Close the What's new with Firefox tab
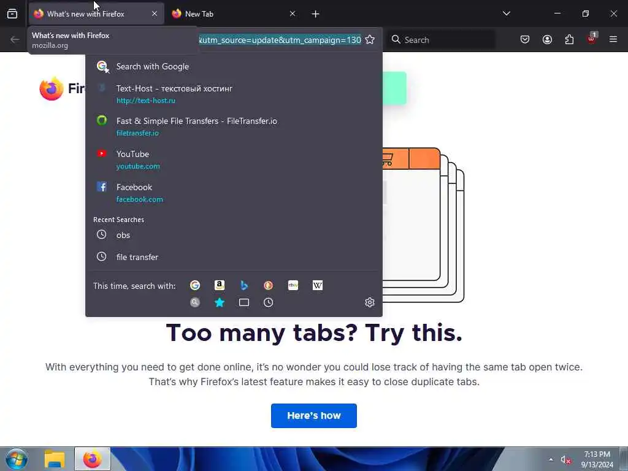 [x=155, y=14]
